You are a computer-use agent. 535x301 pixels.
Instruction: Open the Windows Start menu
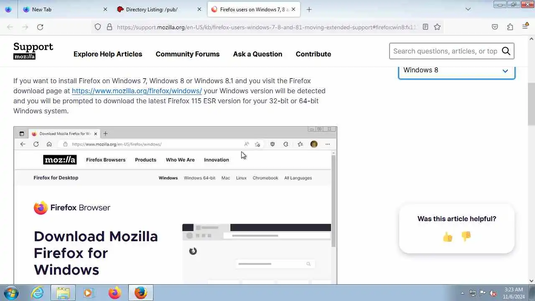click(x=11, y=293)
